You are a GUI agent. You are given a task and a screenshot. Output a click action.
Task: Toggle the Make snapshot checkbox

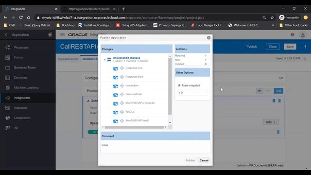tap(179, 86)
